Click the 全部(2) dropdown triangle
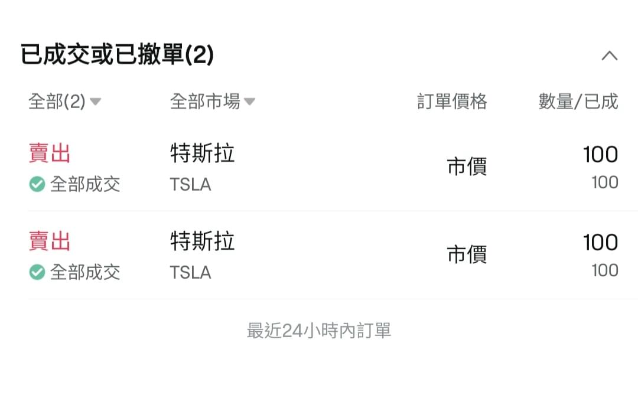Viewport: 638px width, 405px height. click(x=95, y=102)
